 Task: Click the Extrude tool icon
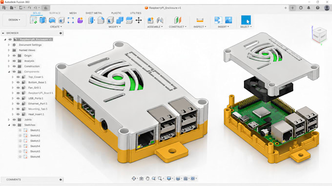point(43,20)
